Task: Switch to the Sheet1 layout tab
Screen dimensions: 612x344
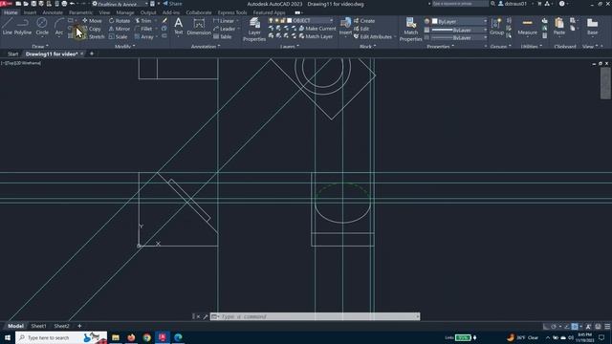Action: (38, 326)
